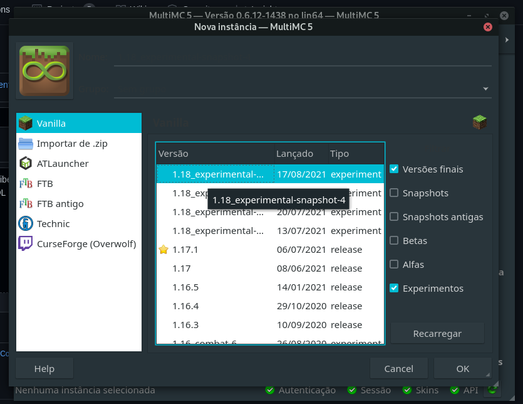Click the FTB antigo icon
The width and height of the screenshot is (523, 404).
point(26,203)
